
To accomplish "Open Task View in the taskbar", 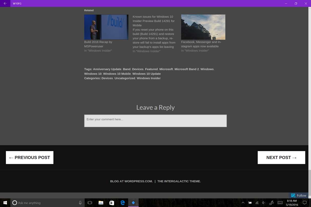I will (90, 203).
